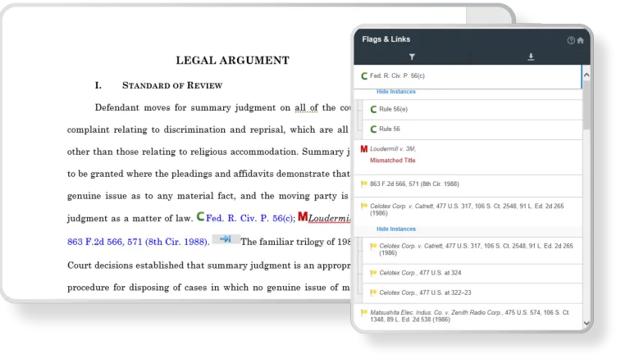Image resolution: width=630 pixels, height=354 pixels.
Task: Click the download icon in the panel header
Action: click(531, 57)
